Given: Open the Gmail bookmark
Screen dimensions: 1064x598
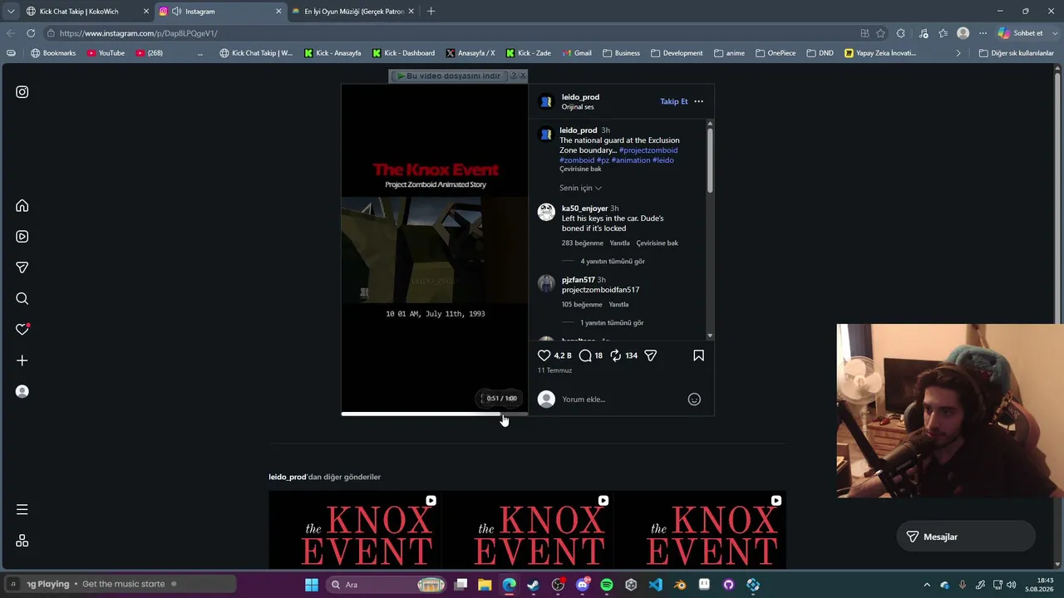Looking at the screenshot, I should coord(577,53).
